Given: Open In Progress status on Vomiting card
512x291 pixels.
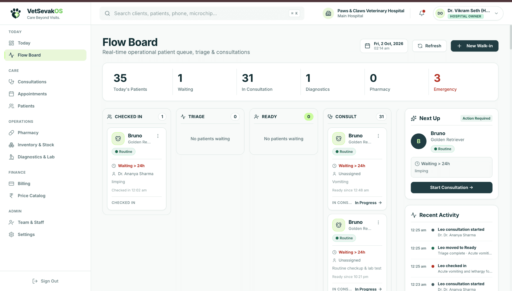Looking at the screenshot, I should coord(368,203).
